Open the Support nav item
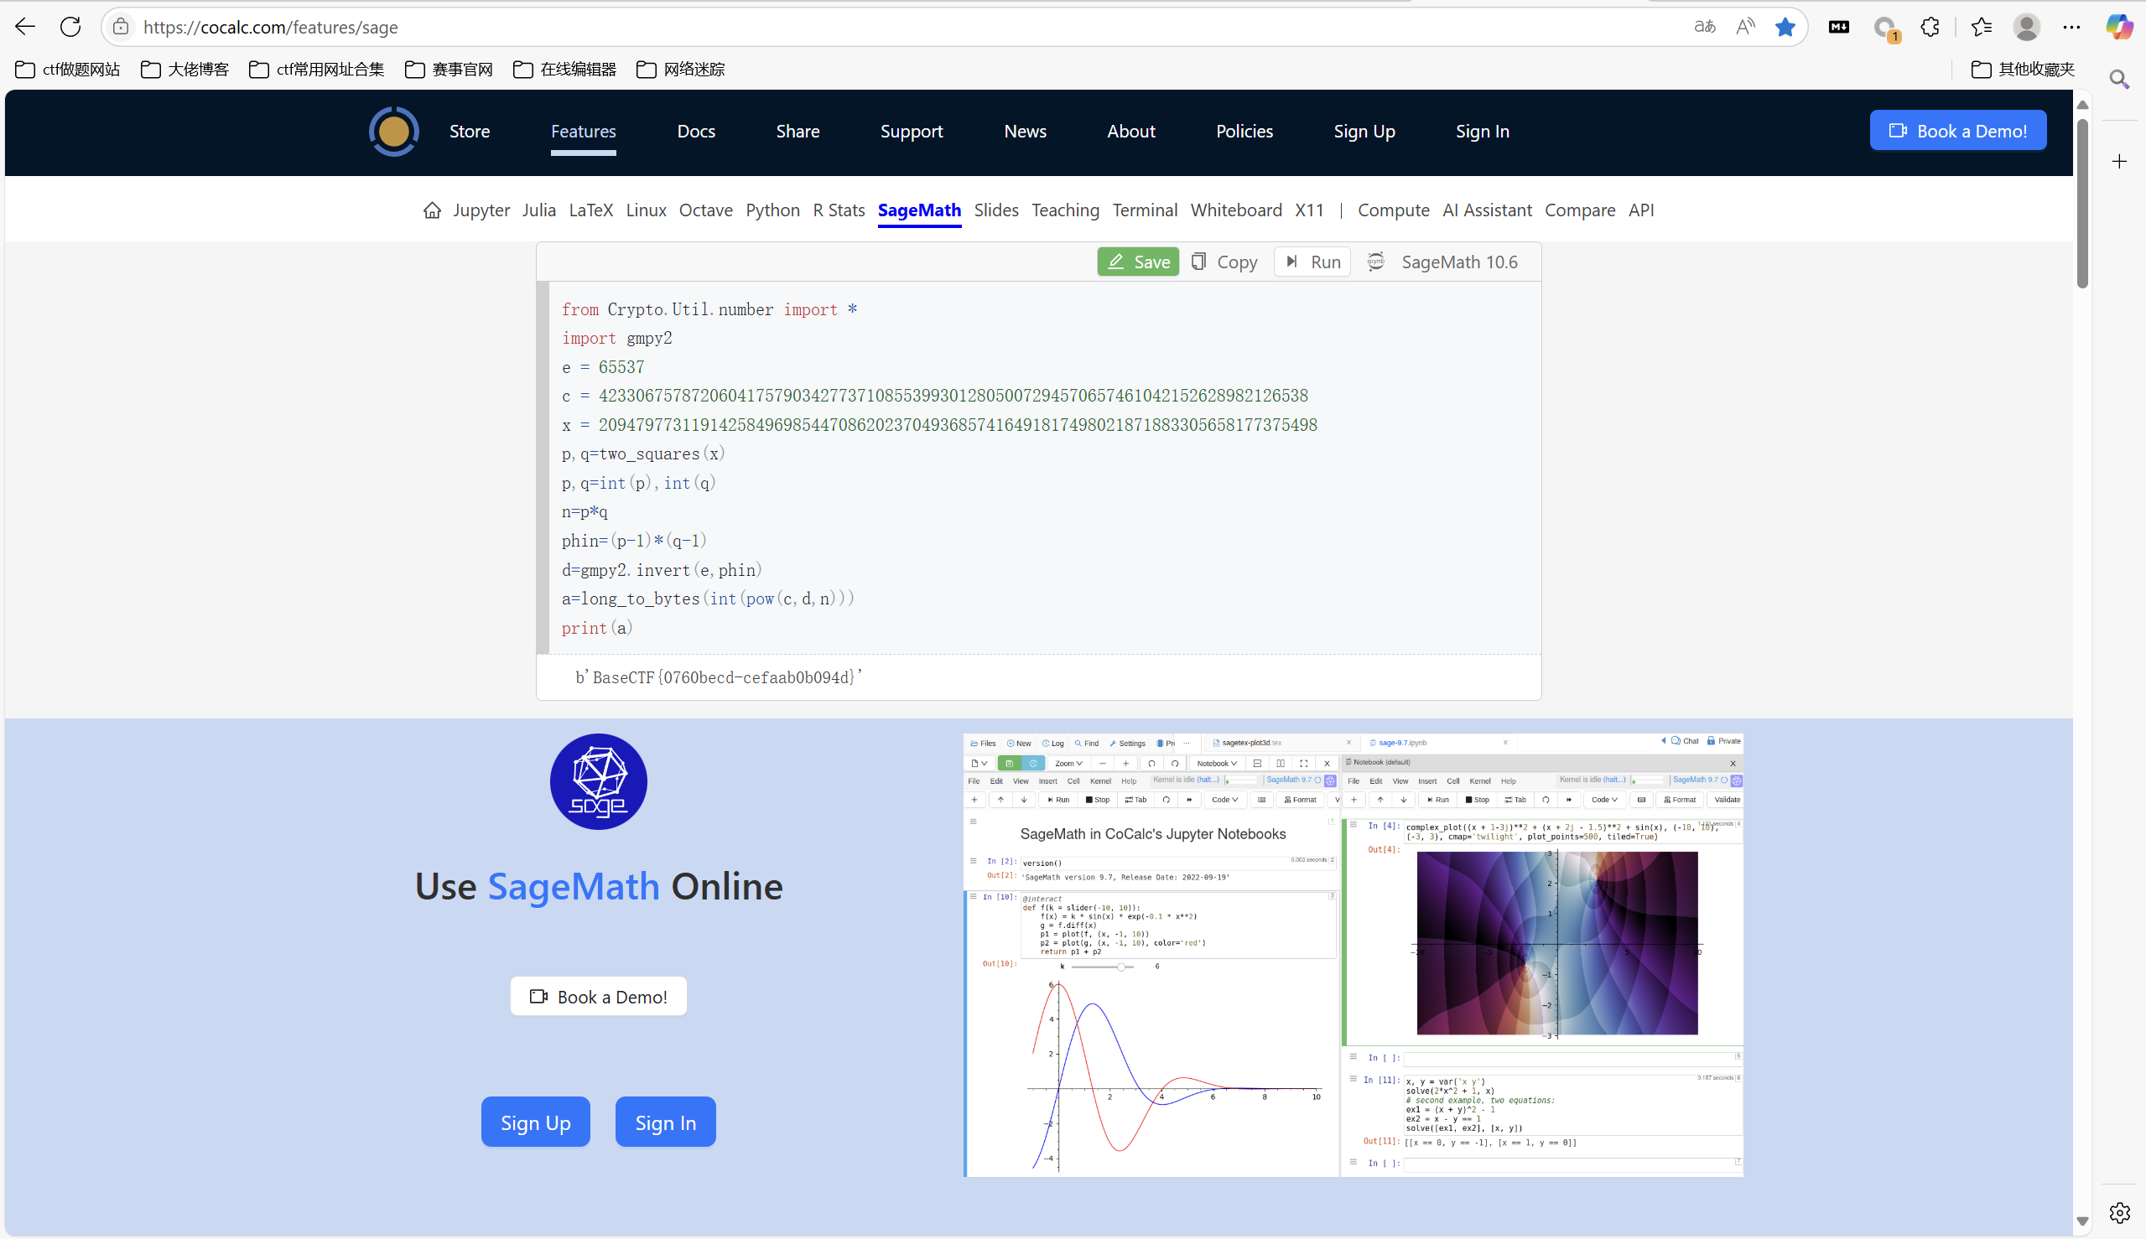Screen dimensions: 2146x1239 (x=911, y=131)
